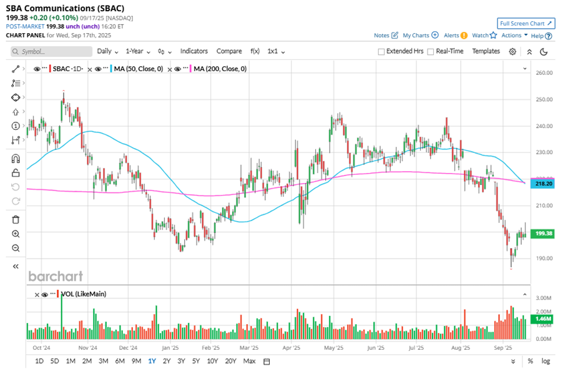Choose the shapes drawing tool
Image resolution: width=563 pixels, height=371 pixels.
(16, 97)
